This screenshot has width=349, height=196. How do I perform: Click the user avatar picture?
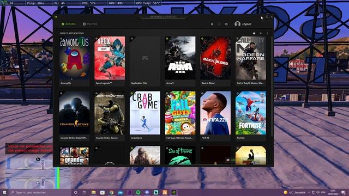[x=237, y=24]
